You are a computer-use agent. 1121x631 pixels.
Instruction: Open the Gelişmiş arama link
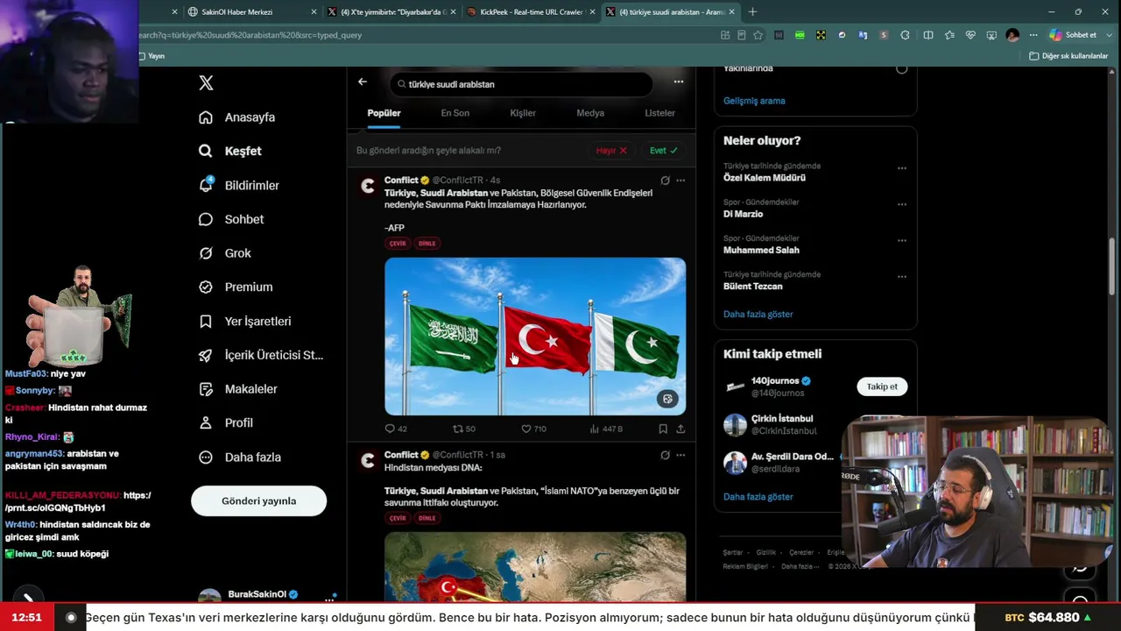click(754, 101)
